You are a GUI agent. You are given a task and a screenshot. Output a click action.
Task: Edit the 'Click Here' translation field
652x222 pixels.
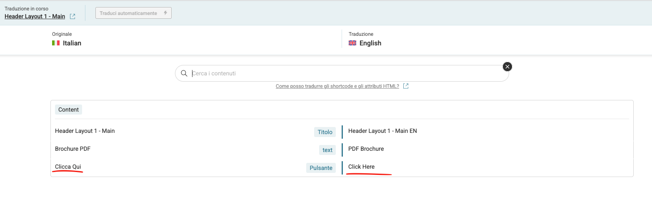tap(361, 167)
